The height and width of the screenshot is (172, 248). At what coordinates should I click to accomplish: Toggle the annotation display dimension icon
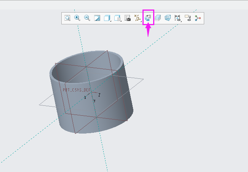tap(178, 18)
